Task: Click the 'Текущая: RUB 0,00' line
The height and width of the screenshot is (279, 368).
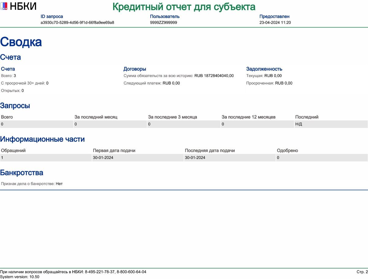Action: coord(264,76)
